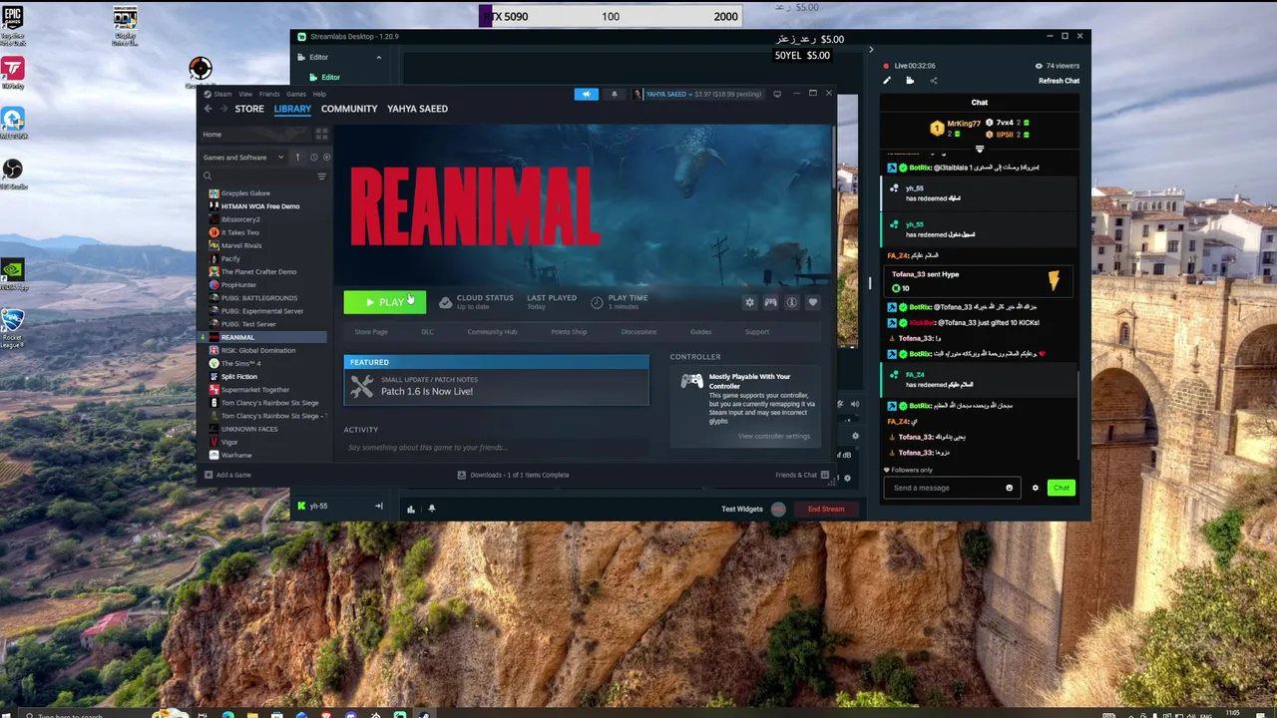The image size is (1277, 718).
Task: Open controller layout icon beside the gear
Action: coord(771,302)
